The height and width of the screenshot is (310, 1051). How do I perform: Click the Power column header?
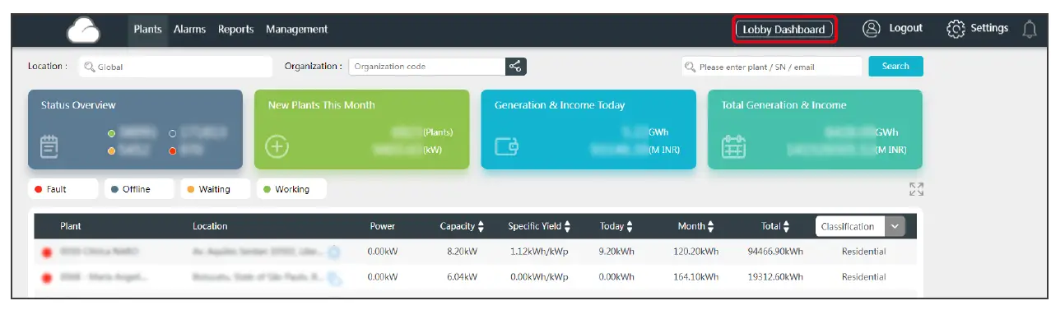click(x=383, y=226)
